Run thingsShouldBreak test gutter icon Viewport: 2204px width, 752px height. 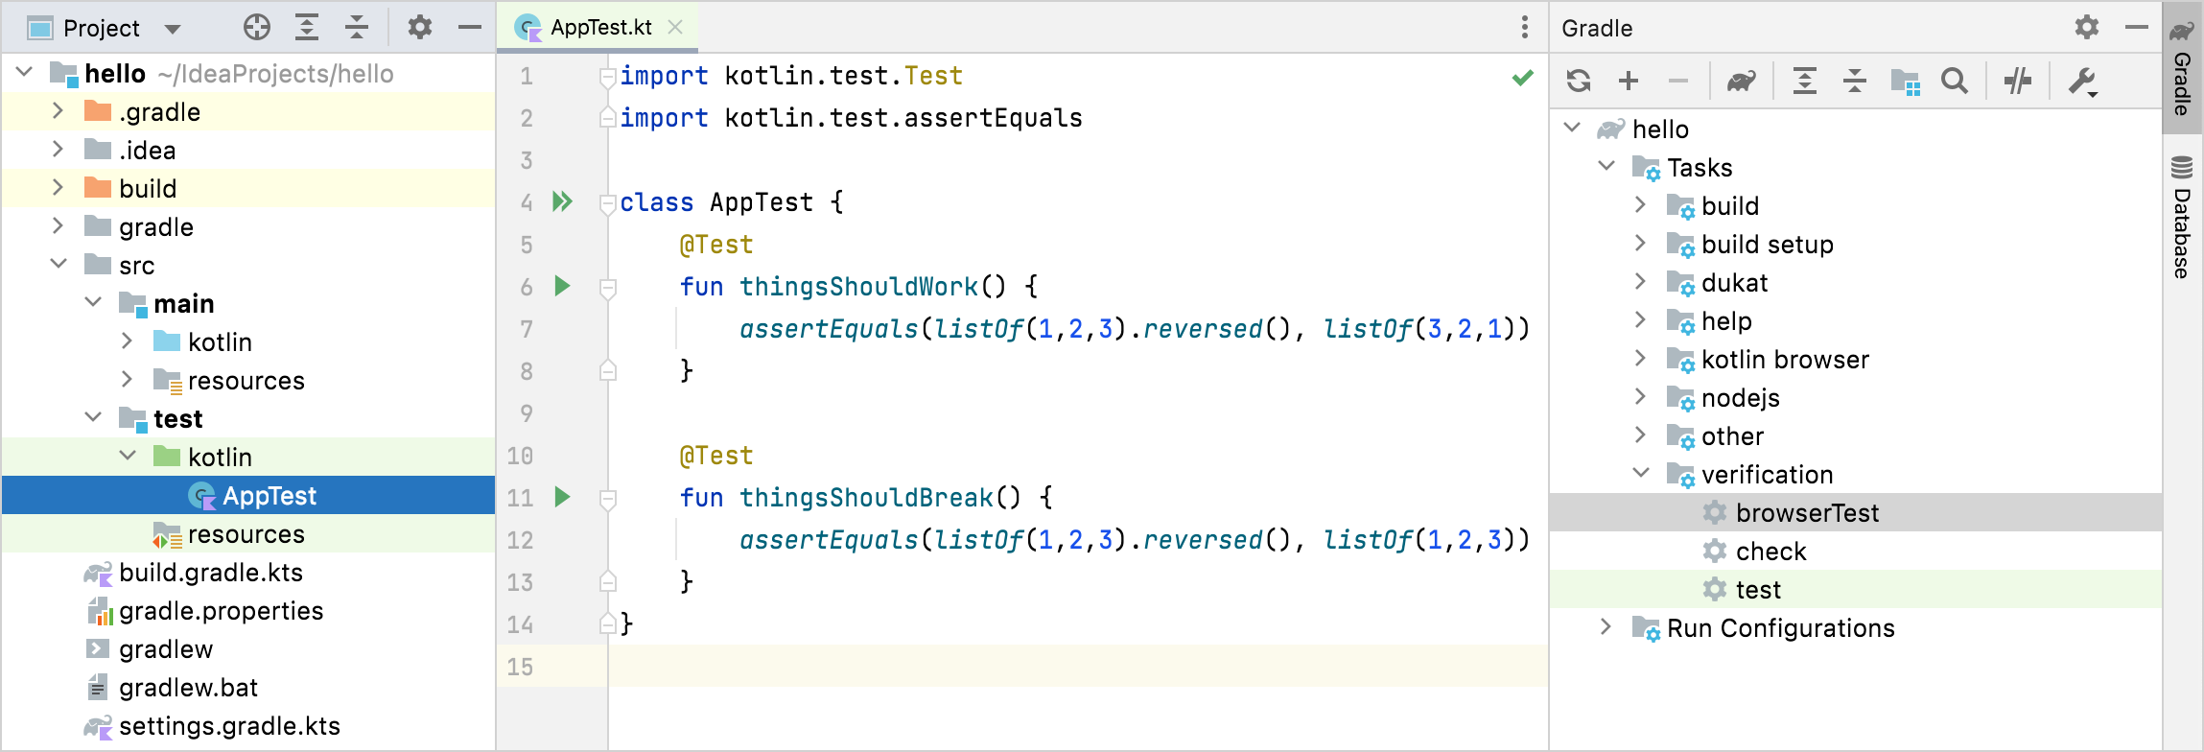tap(563, 497)
